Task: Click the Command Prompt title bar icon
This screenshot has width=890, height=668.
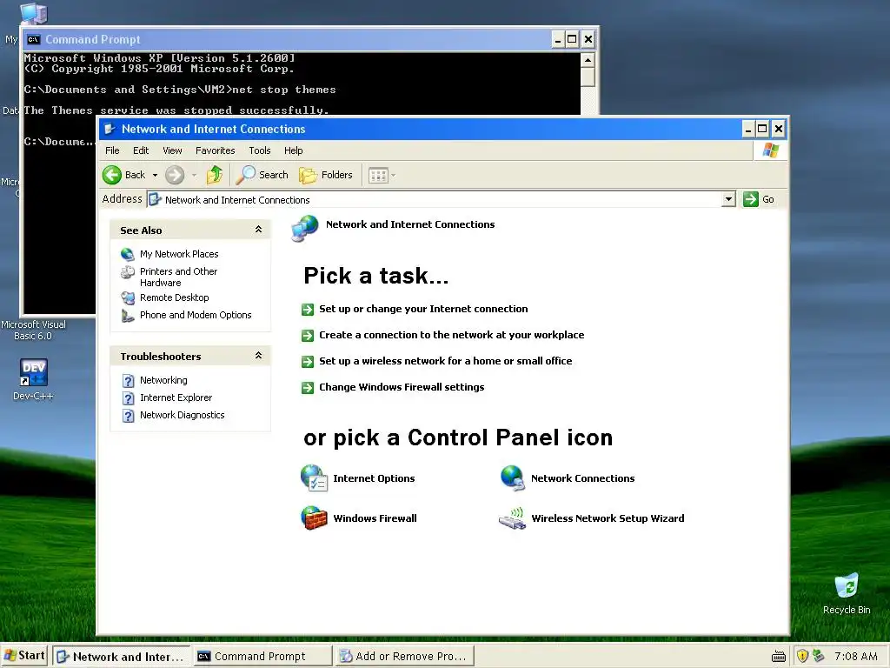Action: click(x=34, y=39)
